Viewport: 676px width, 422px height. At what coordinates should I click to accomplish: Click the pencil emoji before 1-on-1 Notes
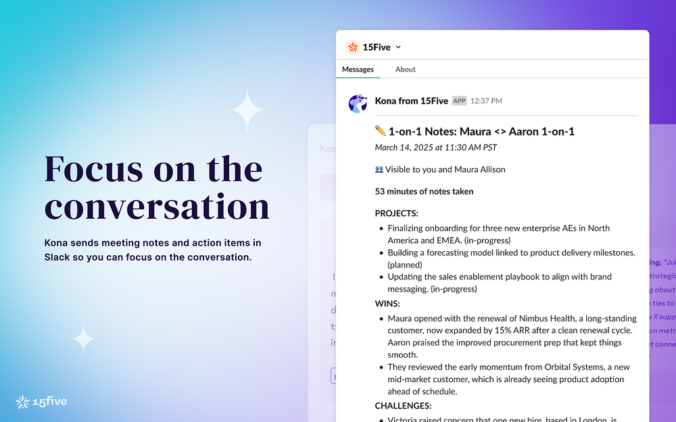tap(380, 130)
